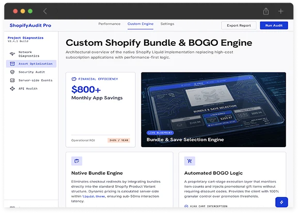Click the Operational ROI label
299x214 pixels.
[x=83, y=140]
